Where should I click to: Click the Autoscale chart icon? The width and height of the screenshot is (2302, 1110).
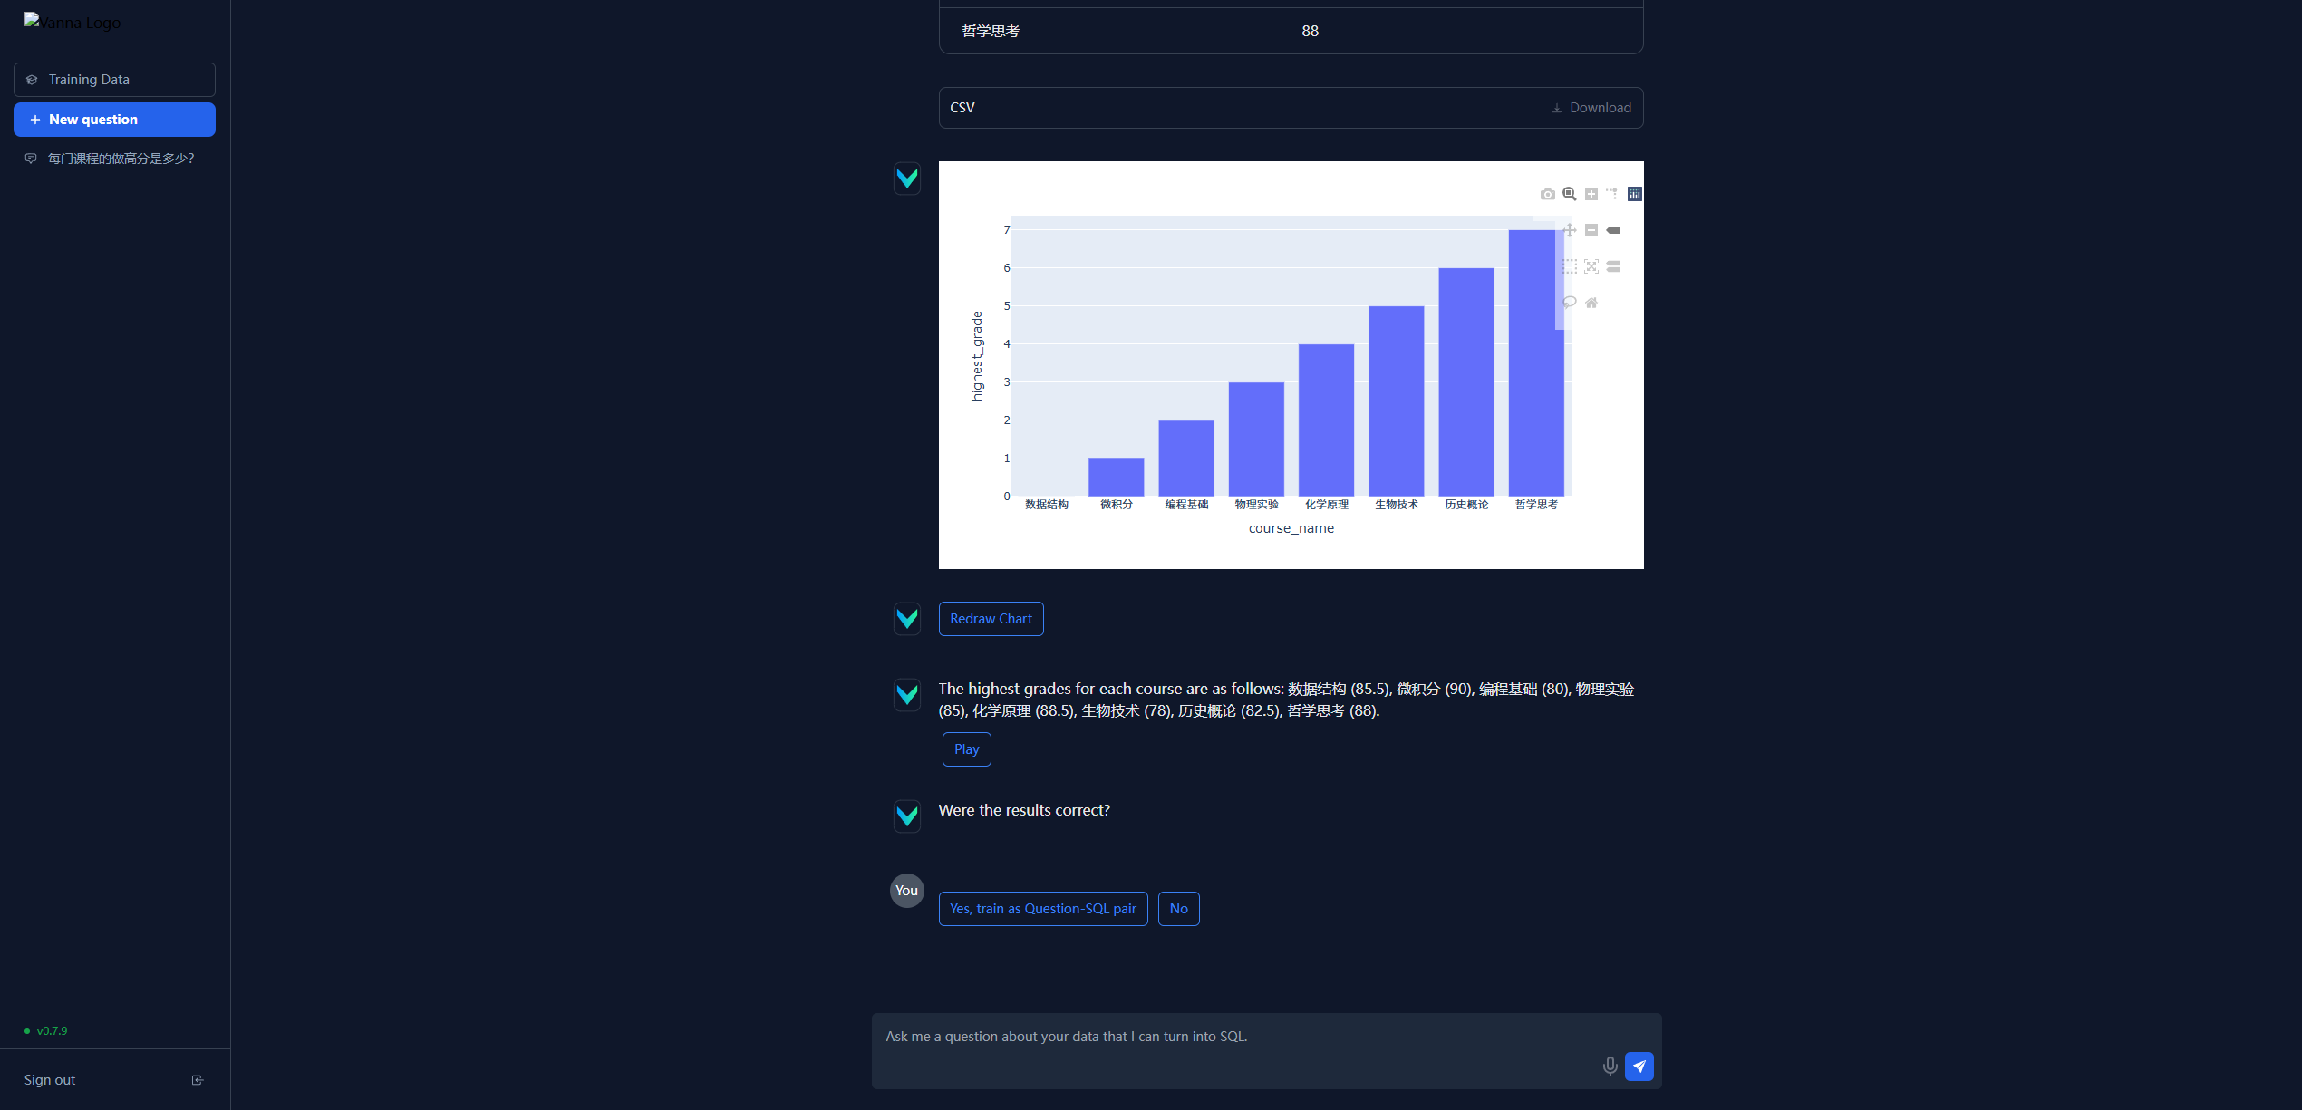tap(1591, 266)
